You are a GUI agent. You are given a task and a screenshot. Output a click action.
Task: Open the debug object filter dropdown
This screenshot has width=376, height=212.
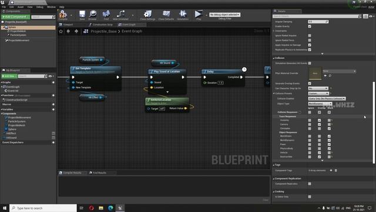tap(224, 15)
